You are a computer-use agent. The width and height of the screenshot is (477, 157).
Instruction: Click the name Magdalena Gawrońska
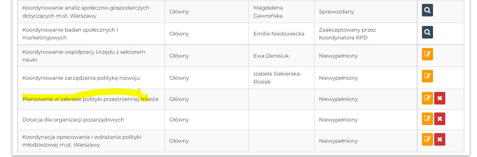[268, 12]
